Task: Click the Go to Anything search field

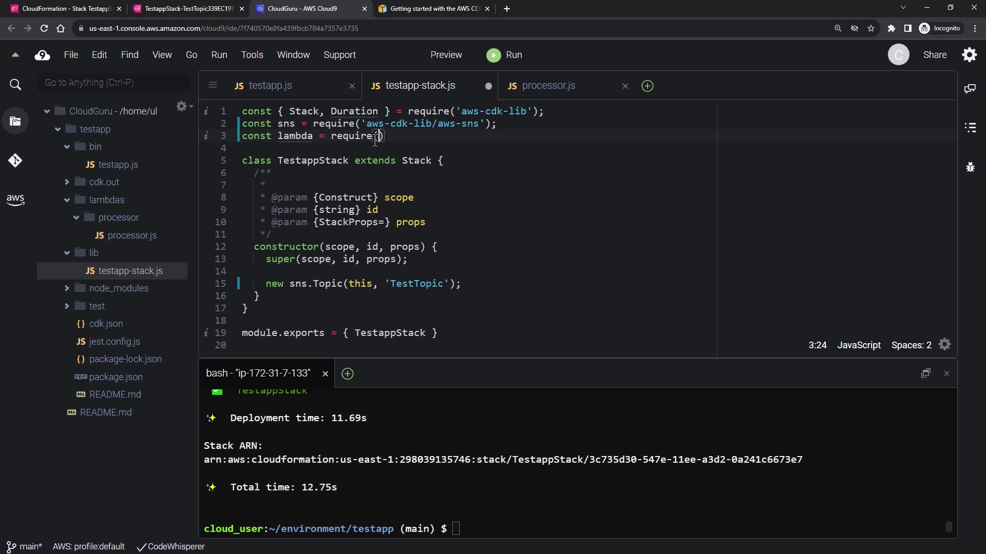Action: 114,83
